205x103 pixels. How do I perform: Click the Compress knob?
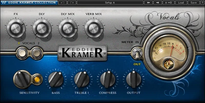pyautogui.click(x=108, y=79)
